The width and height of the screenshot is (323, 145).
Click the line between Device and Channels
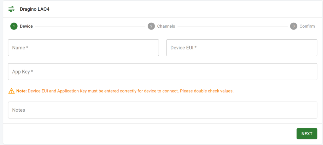[x=90, y=26]
